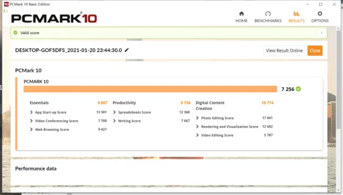The width and height of the screenshot is (343, 195).
Task: Expand the Spreadsheets Score row
Action: tap(114, 112)
